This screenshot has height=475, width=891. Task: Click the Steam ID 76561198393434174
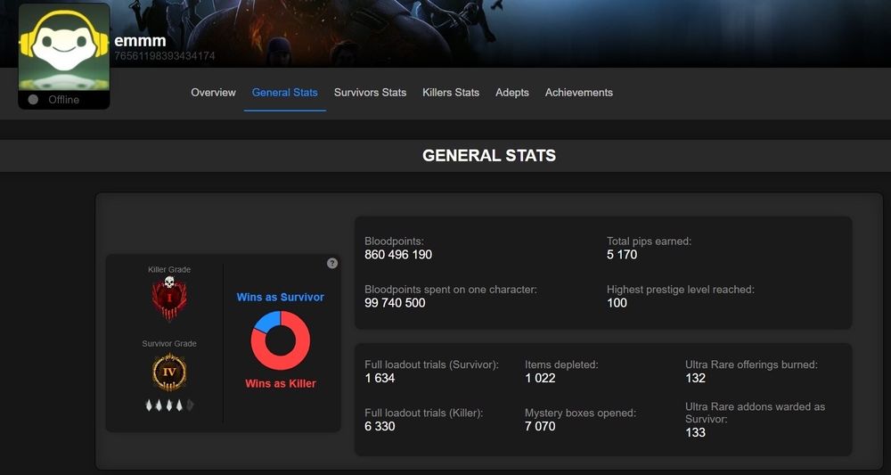tap(164, 55)
